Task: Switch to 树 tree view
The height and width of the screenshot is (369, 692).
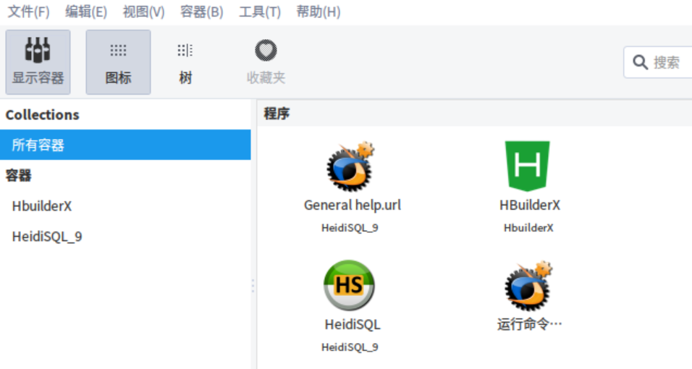Action: point(185,62)
